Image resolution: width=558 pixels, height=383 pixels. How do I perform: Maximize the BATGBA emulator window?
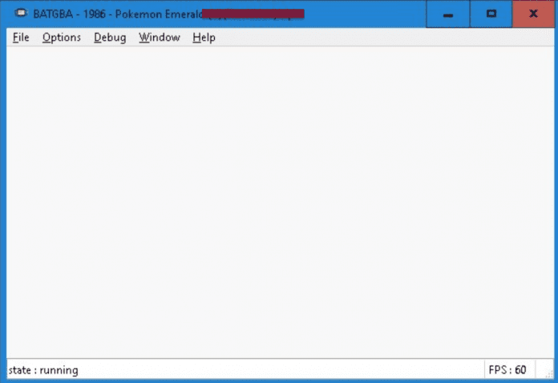tap(491, 14)
